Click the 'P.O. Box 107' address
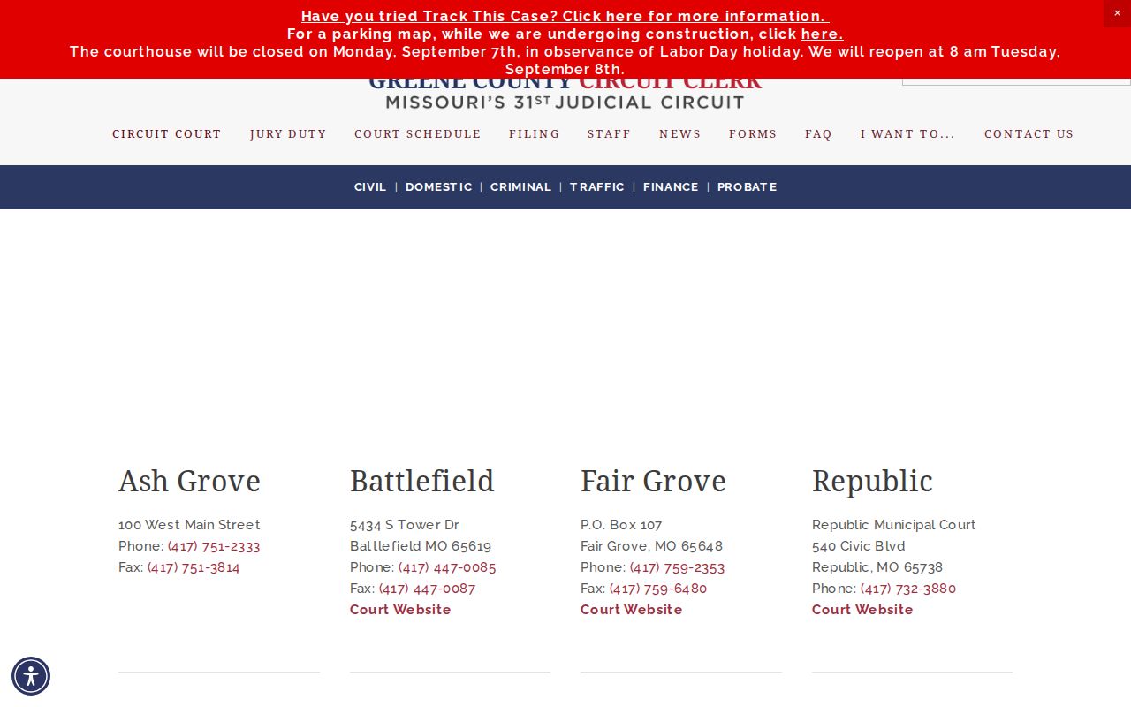Screen dimensions: 1131x707 click(621, 525)
